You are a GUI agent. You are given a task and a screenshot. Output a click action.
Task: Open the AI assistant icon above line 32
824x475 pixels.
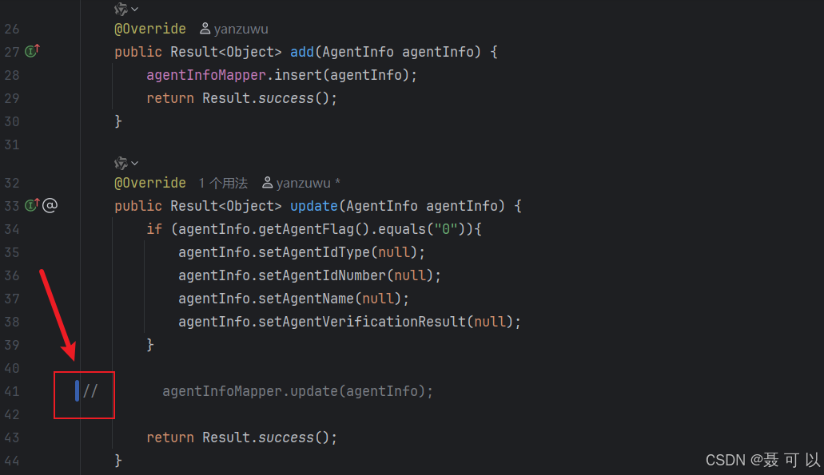coord(121,163)
